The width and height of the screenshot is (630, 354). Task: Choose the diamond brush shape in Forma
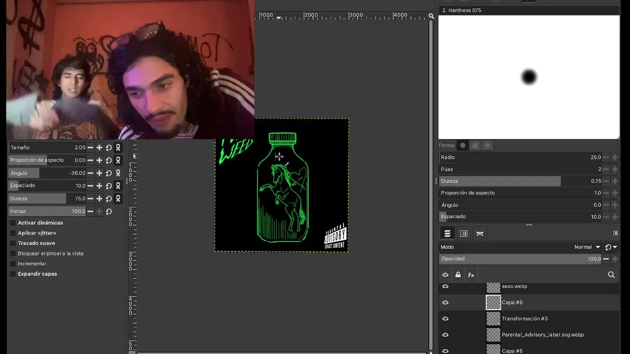click(x=488, y=146)
